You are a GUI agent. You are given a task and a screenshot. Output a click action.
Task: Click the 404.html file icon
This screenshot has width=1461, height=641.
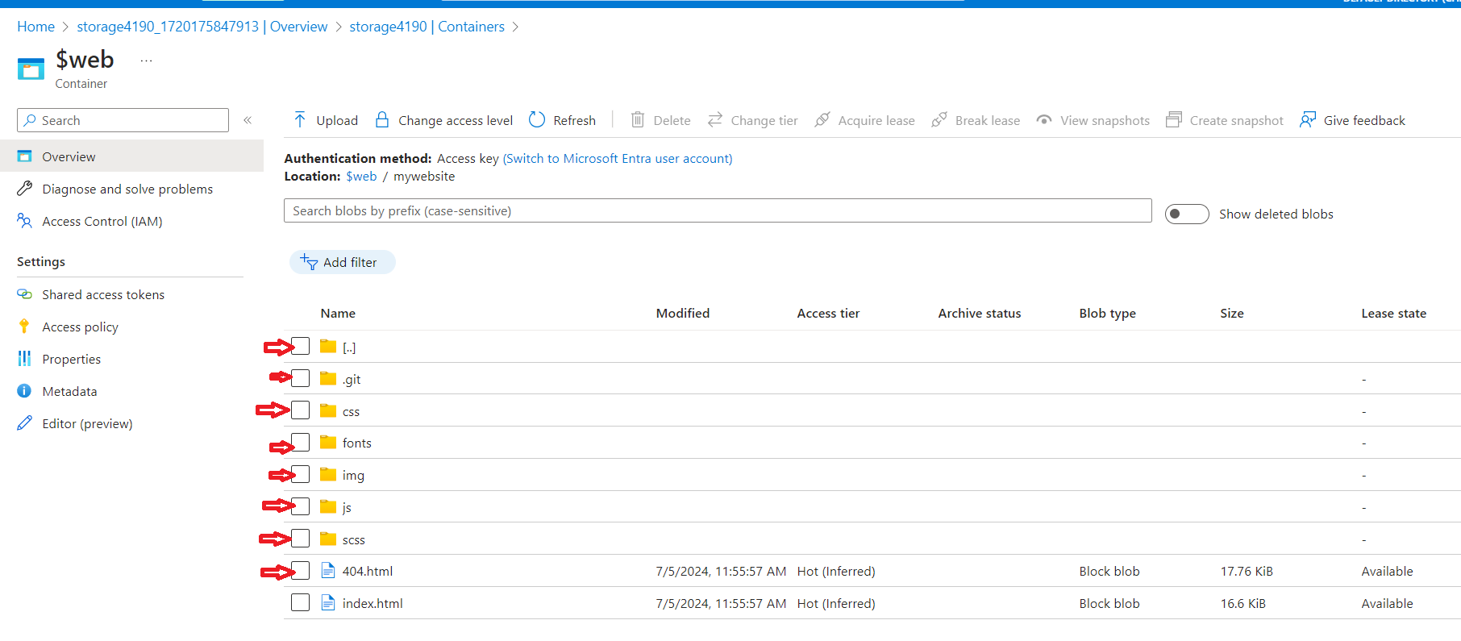click(328, 571)
